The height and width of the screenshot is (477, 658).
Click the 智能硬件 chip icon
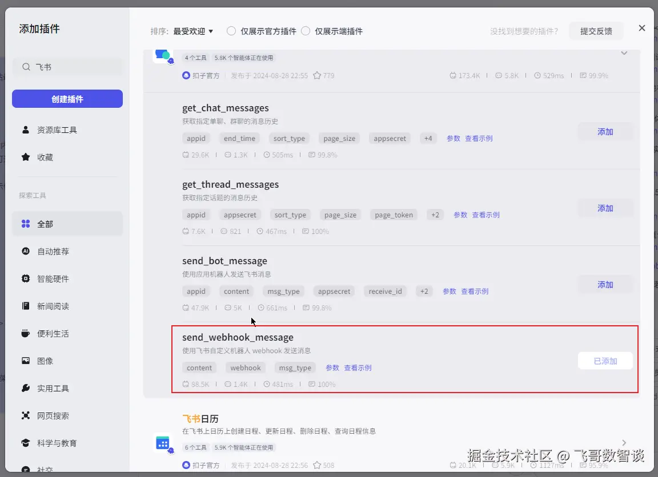pos(26,279)
